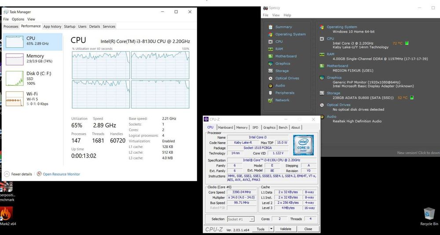This screenshot has height=235, width=440.
Task: Click Network icon in Speccy sidebar
Action: click(x=271, y=100)
